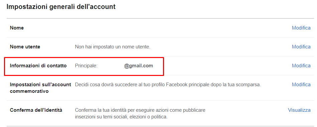Click the 'inserzioni su temi sociali' text line
This screenshot has height=127, width=317.
(x=121, y=117)
